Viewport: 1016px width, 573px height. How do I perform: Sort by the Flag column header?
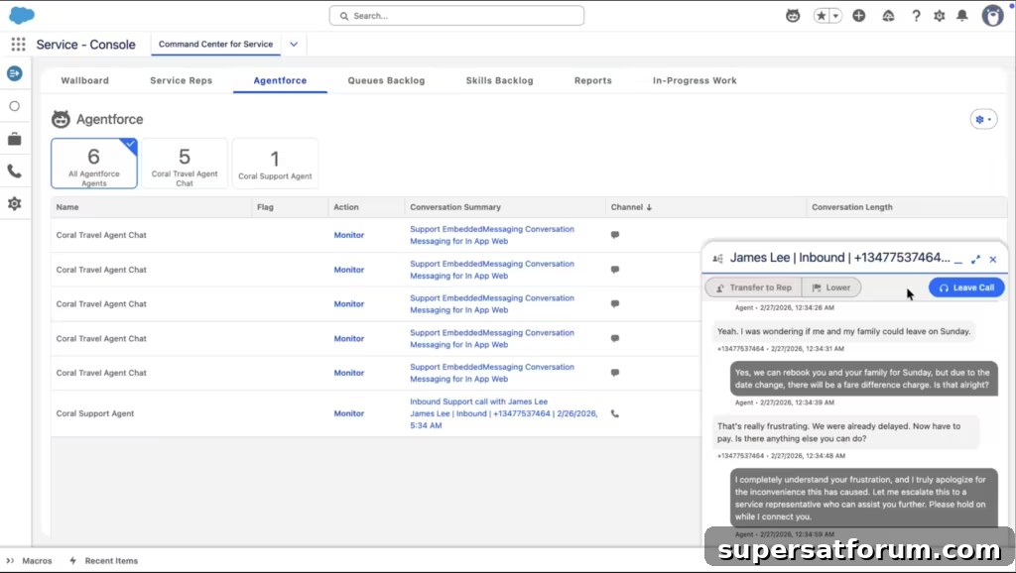pos(290,207)
